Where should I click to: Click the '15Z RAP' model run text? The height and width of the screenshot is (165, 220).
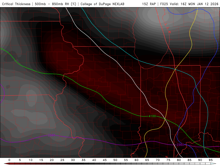click(x=149, y=4)
